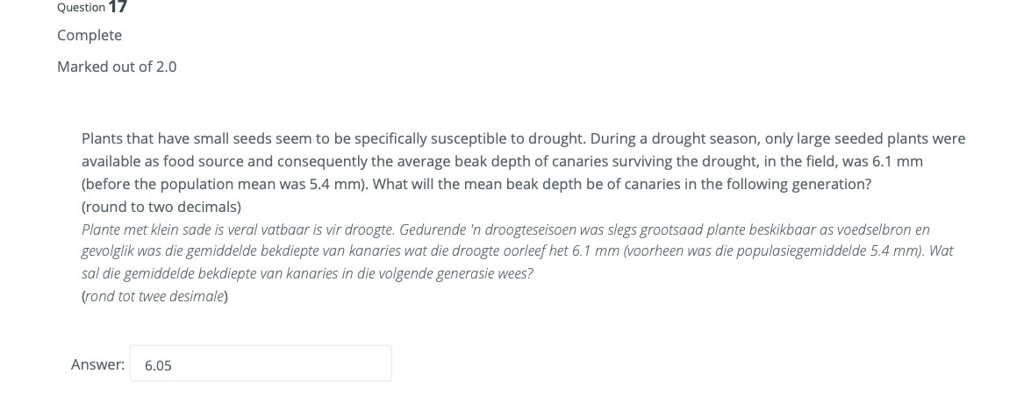Viewport: 1031px width, 416px height.
Task: Click the Answer input field
Action: point(261,364)
